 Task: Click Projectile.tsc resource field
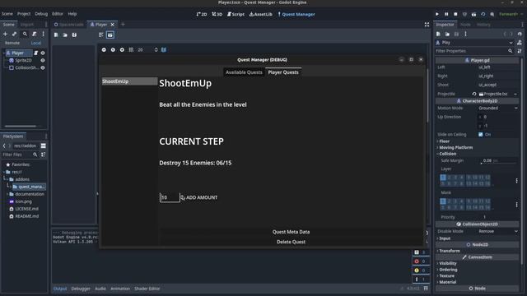tap(495, 94)
